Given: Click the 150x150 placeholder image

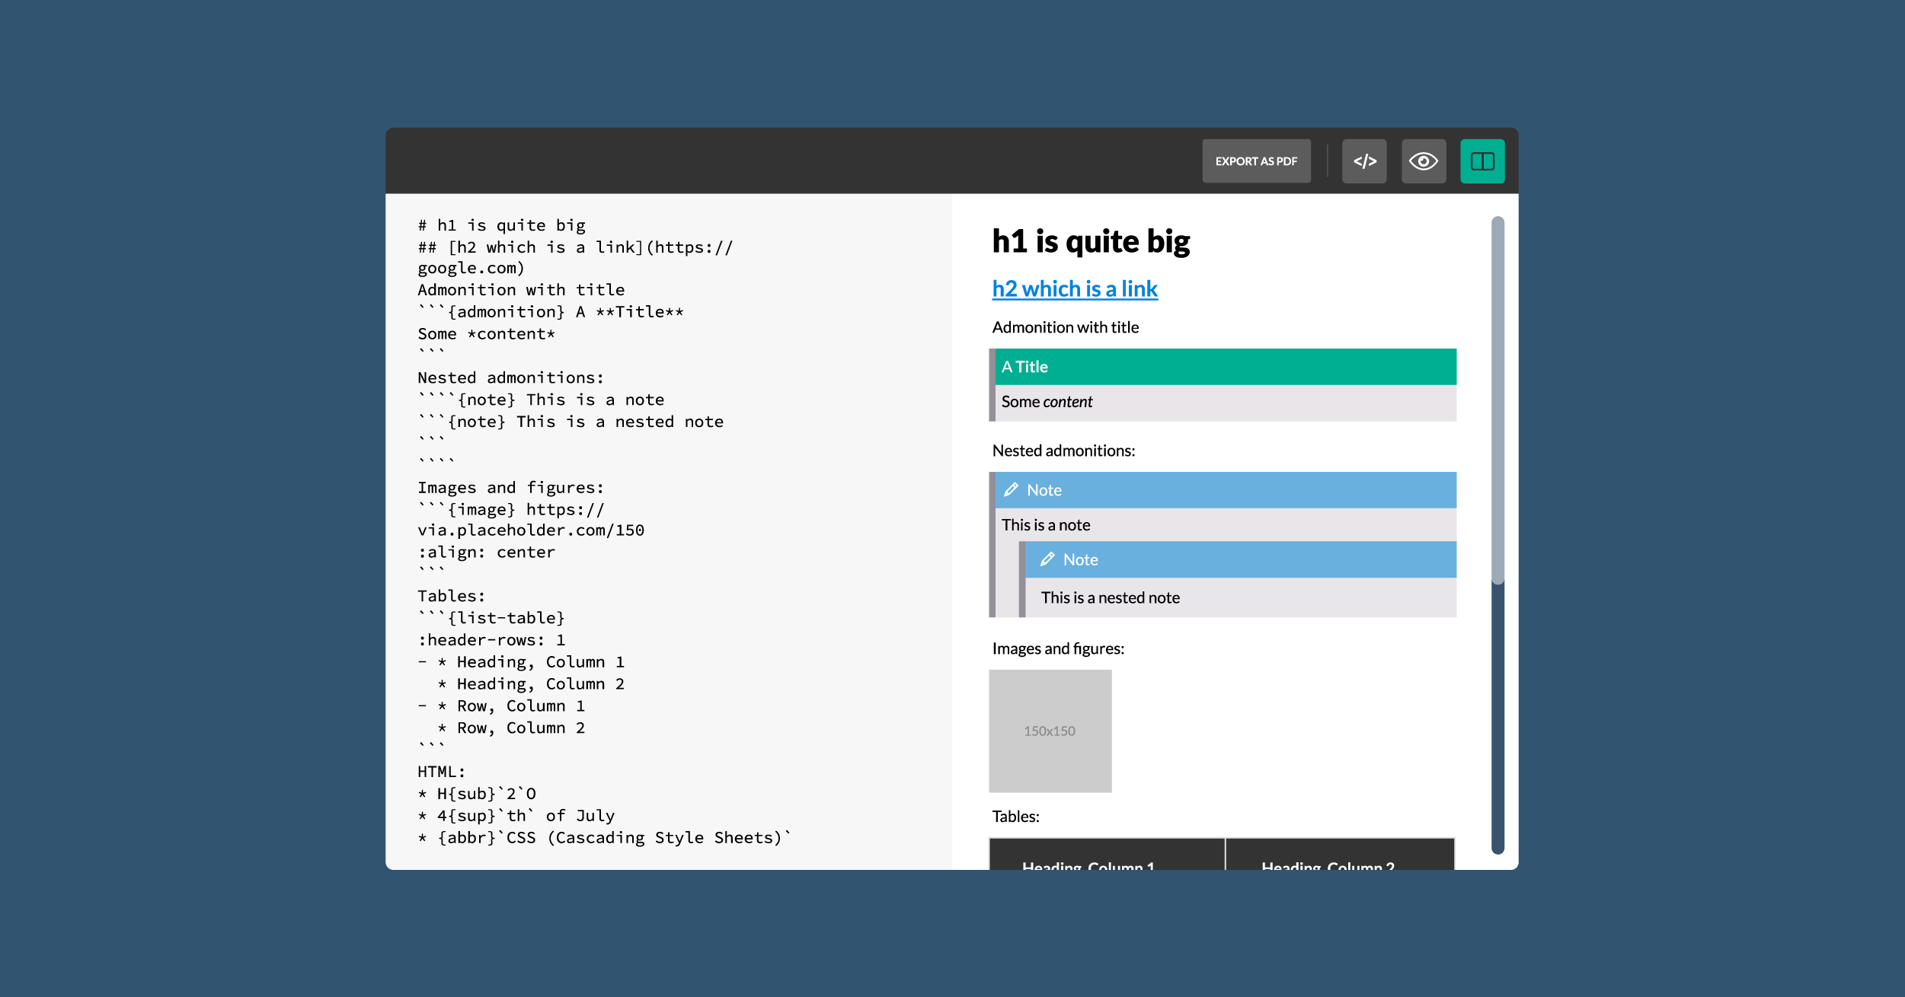Looking at the screenshot, I should (x=1050, y=731).
